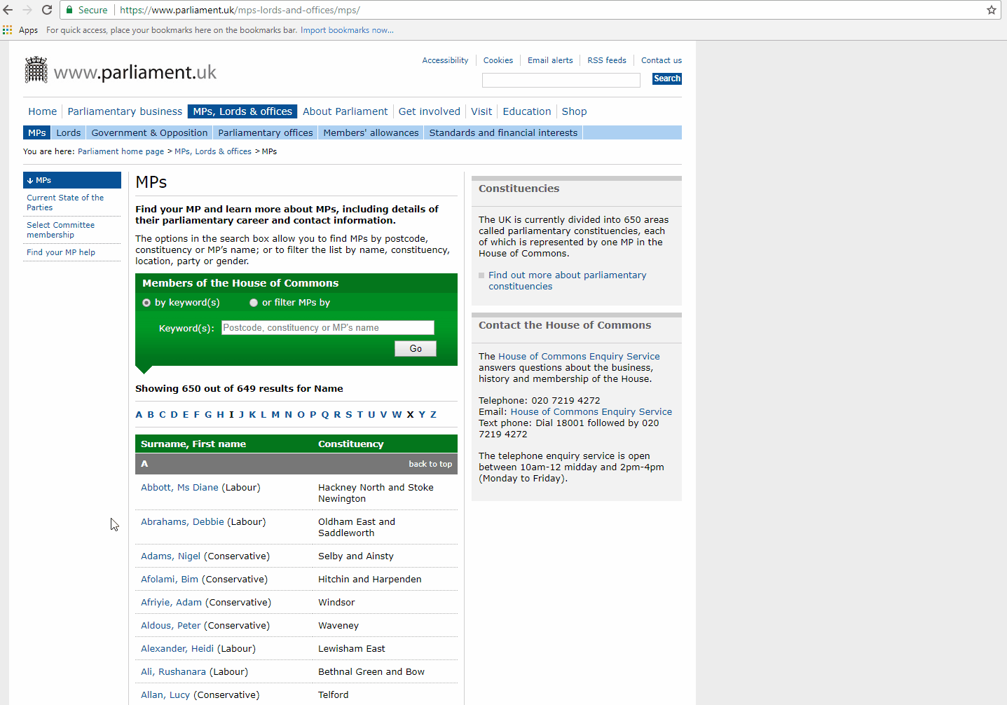Open Find your MP help link
1007x705 pixels.
click(61, 252)
